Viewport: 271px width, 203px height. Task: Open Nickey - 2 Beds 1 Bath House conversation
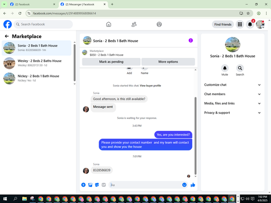[x=36, y=78]
